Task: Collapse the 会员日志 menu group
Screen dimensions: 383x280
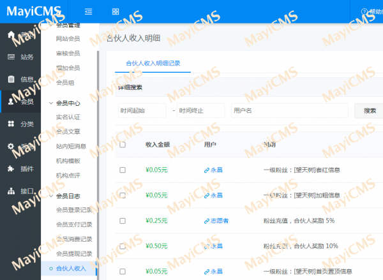Action: (51, 196)
